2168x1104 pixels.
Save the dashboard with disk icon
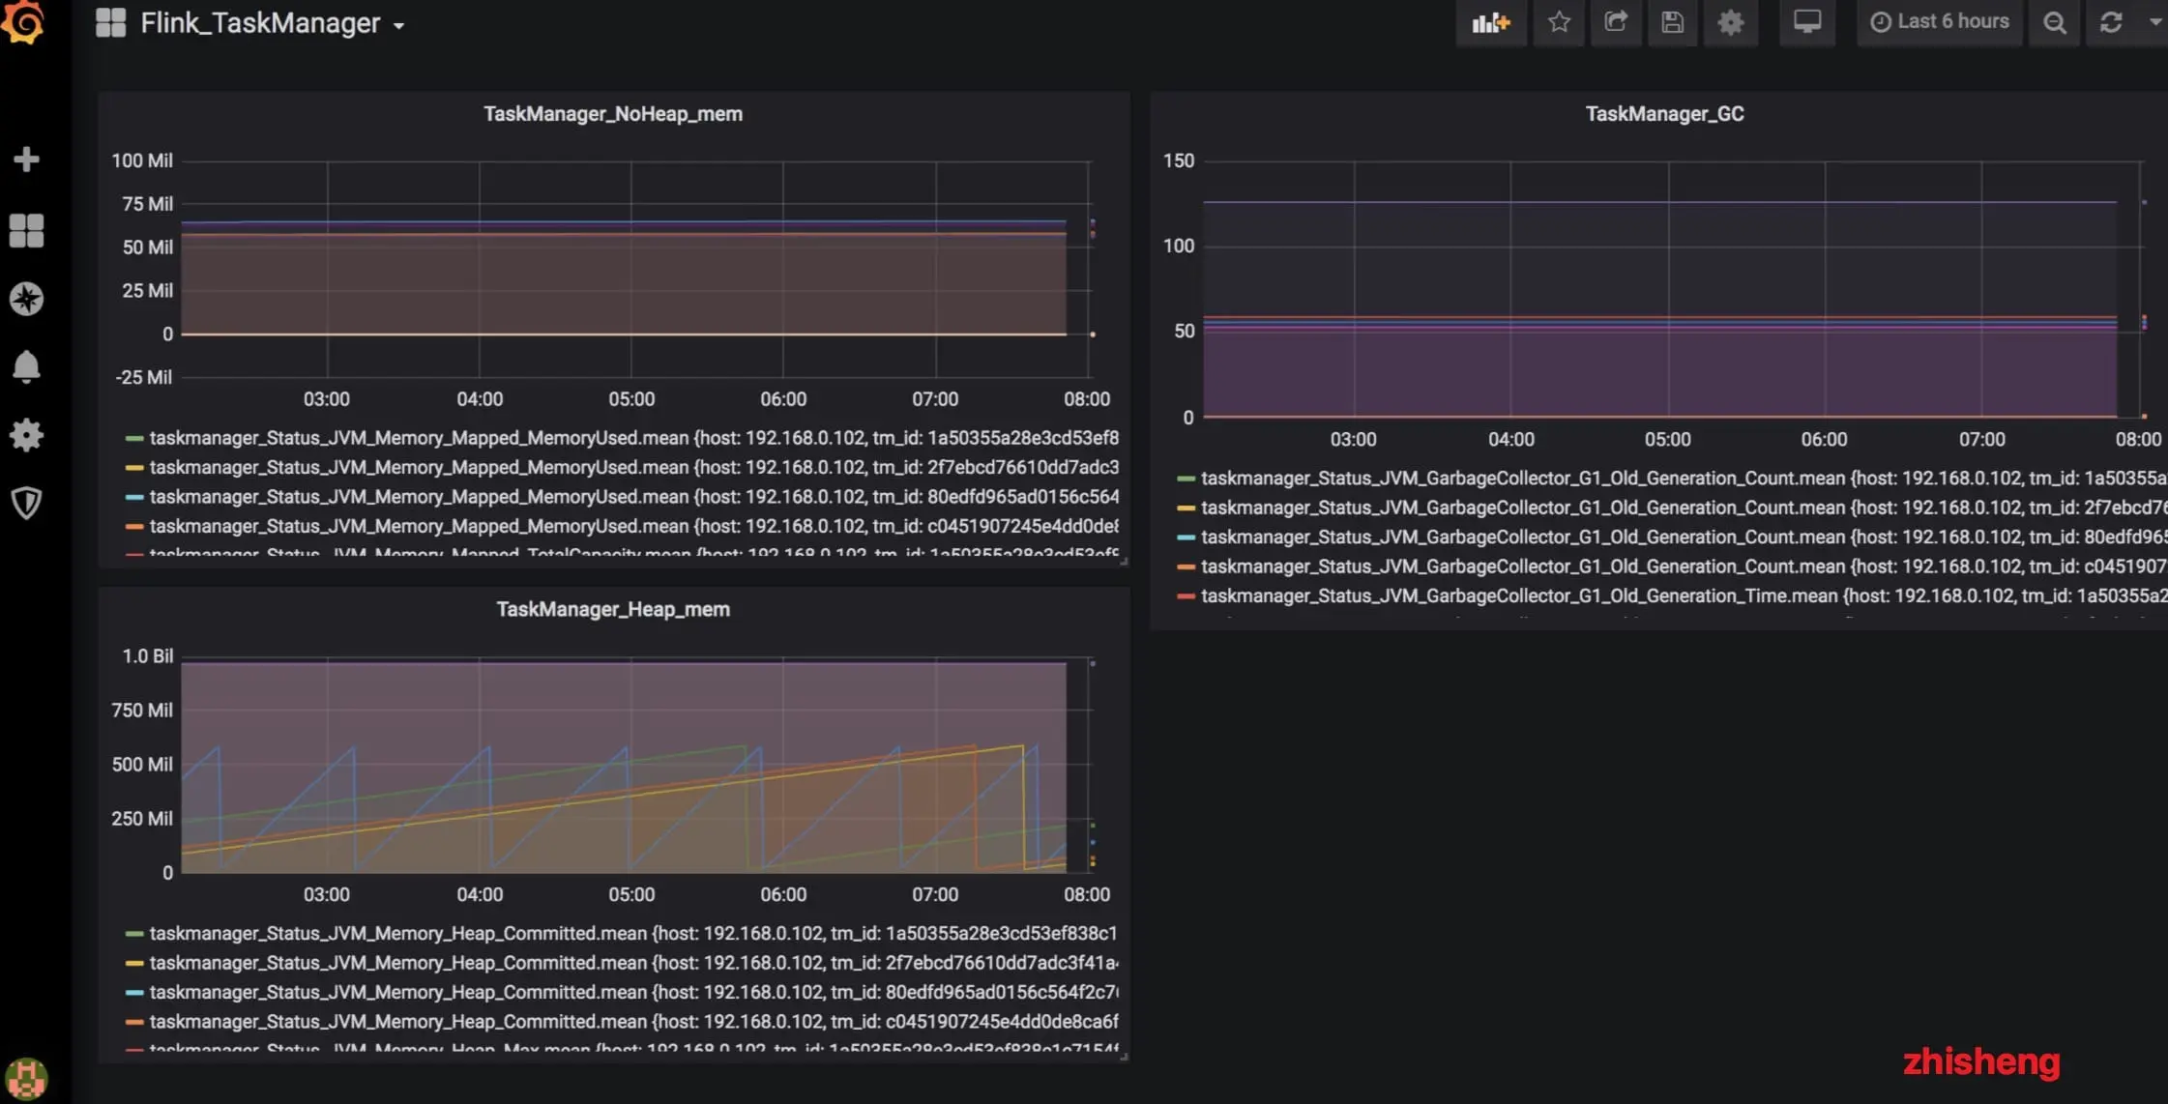point(1673,22)
